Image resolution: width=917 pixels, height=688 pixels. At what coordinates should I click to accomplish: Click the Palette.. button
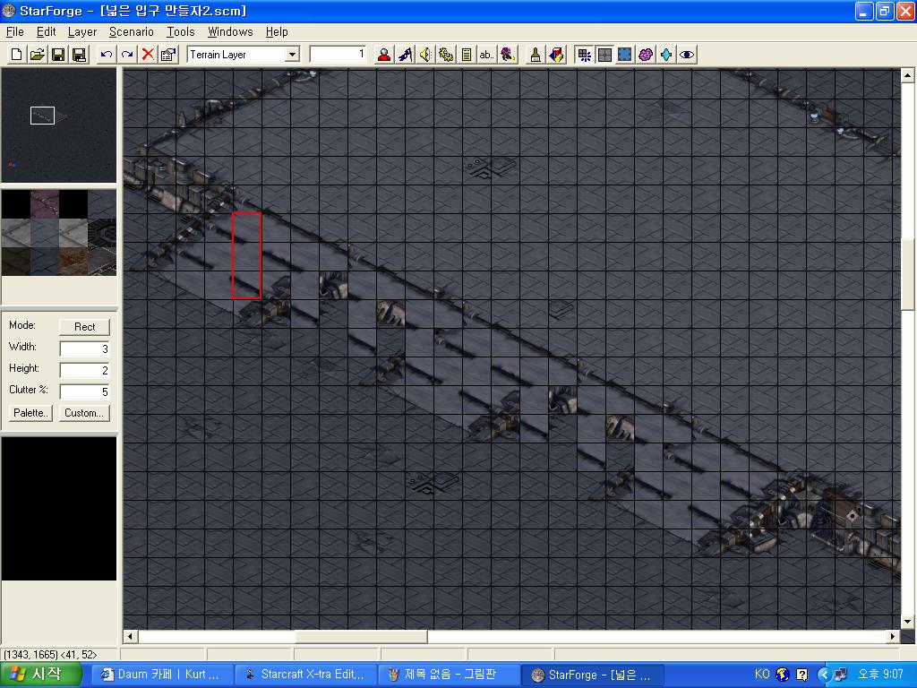[30, 413]
